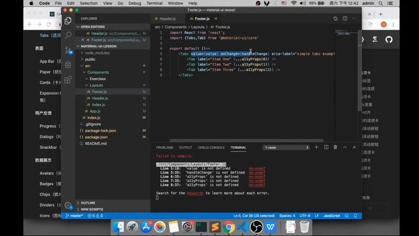Kill terminal with trash icon
The height and width of the screenshot is (236, 419).
[x=335, y=147]
